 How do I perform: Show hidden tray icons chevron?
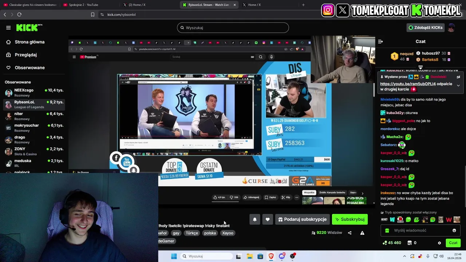[404, 256]
